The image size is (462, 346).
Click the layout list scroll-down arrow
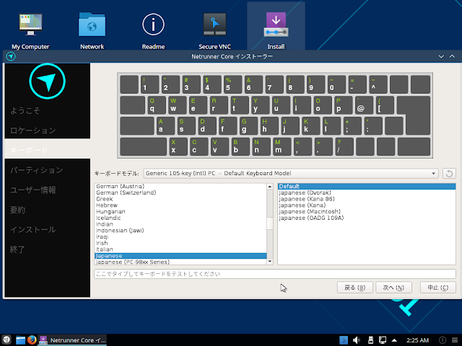coord(269,262)
